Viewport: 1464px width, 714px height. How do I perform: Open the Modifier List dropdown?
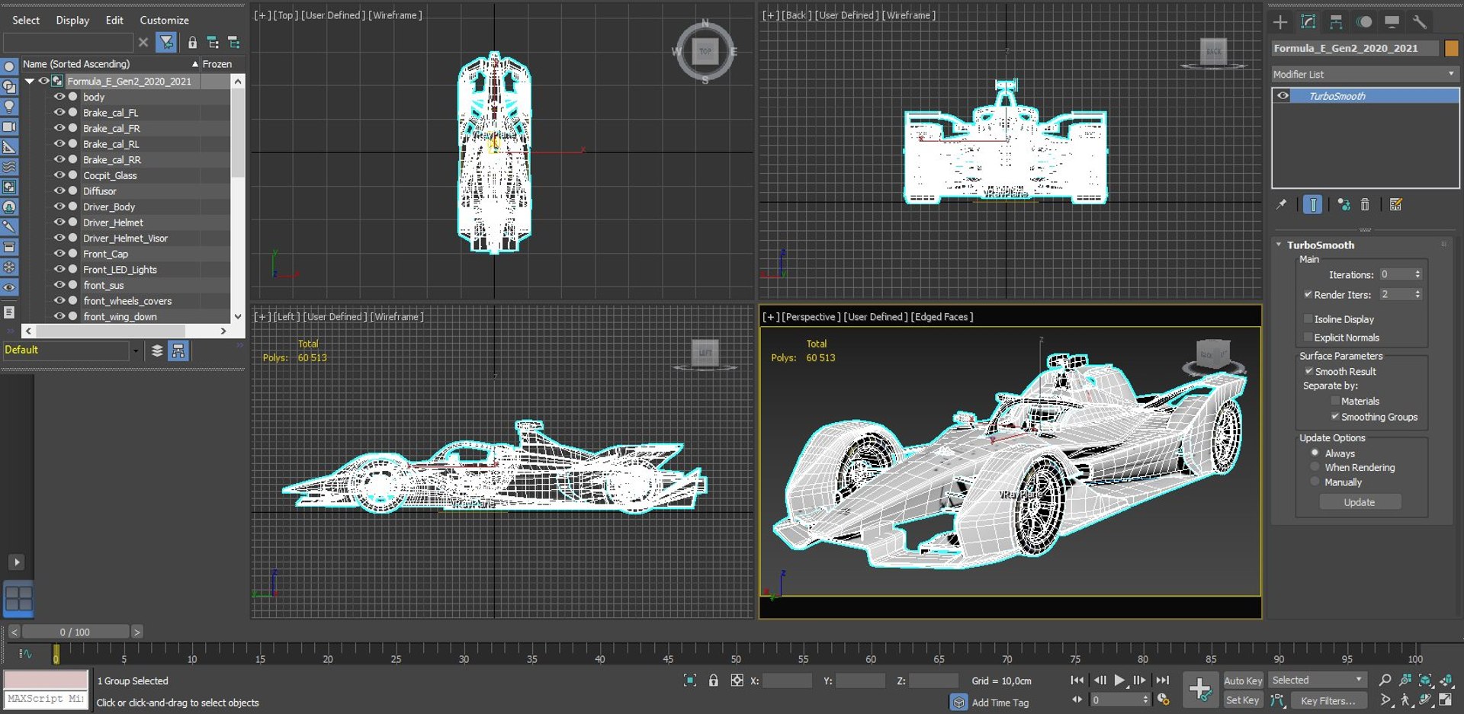point(1365,74)
